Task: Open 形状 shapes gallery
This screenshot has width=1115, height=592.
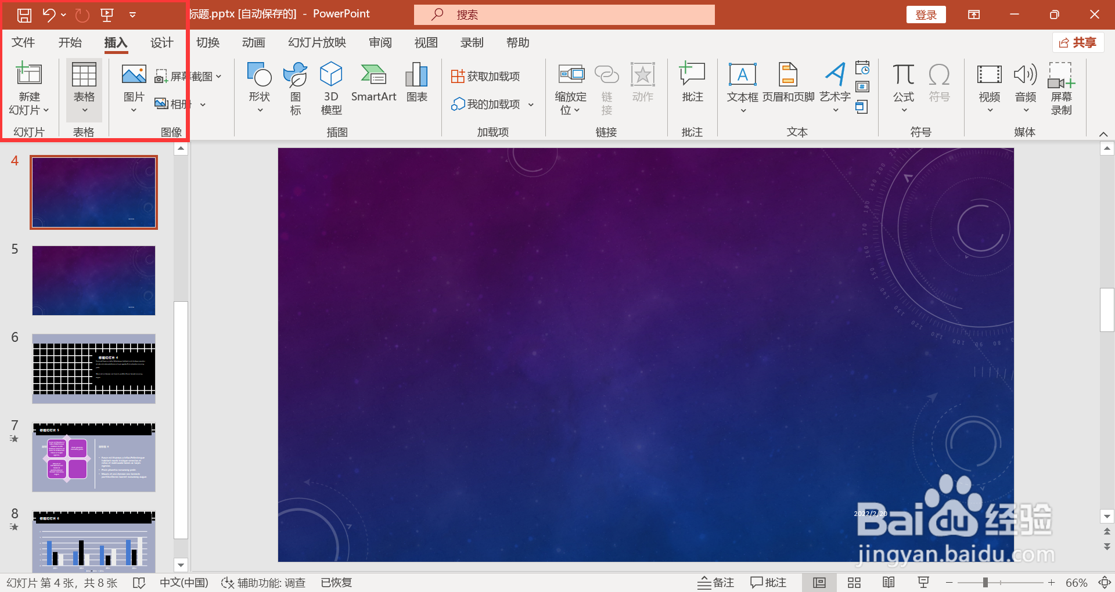Action: pos(260,89)
